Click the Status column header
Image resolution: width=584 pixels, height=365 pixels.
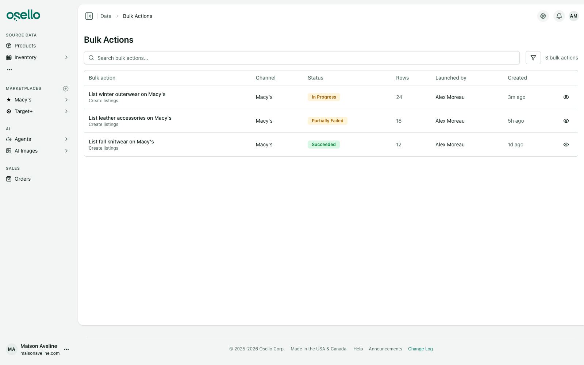point(315,78)
